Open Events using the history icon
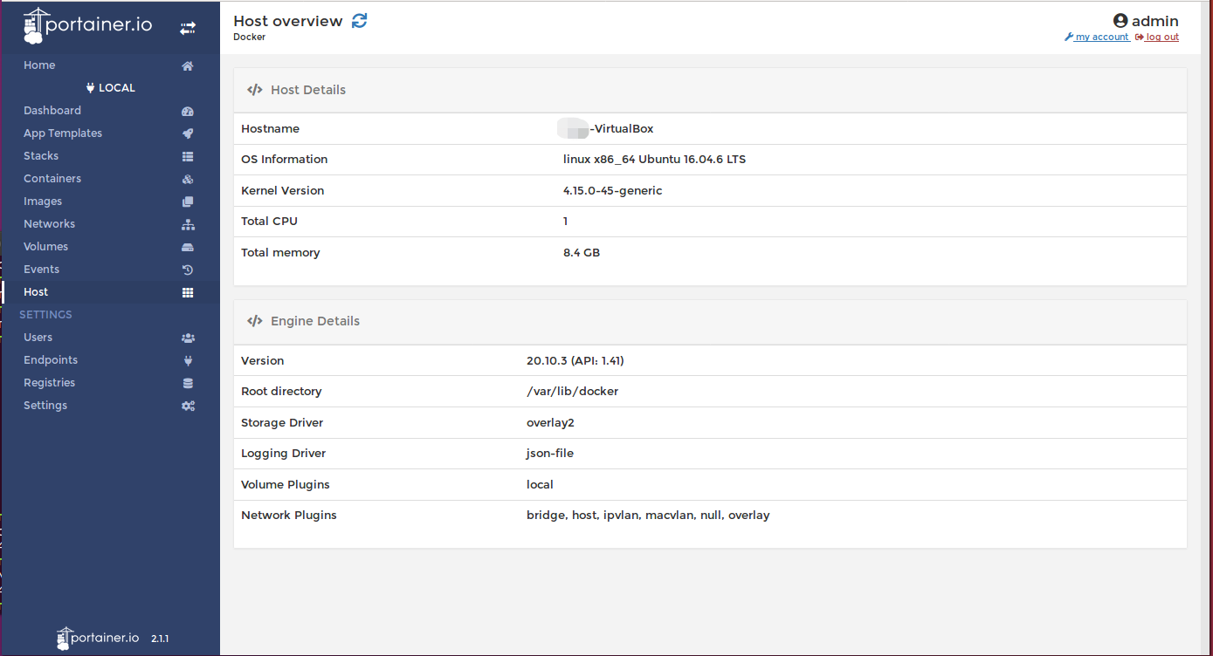 [x=188, y=269]
